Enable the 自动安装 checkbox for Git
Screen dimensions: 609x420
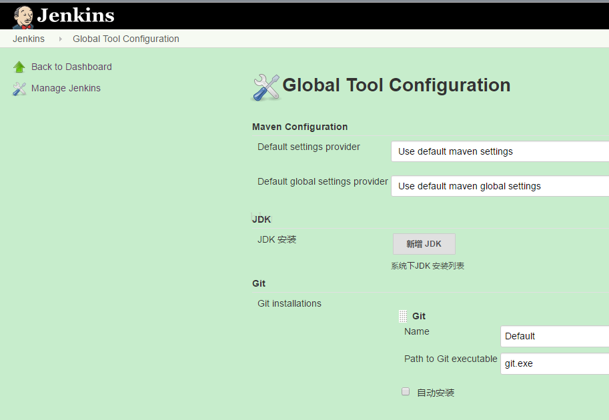click(406, 391)
